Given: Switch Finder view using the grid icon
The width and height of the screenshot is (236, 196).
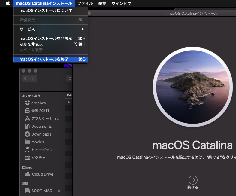Looking at the screenshot, I should (70, 78).
